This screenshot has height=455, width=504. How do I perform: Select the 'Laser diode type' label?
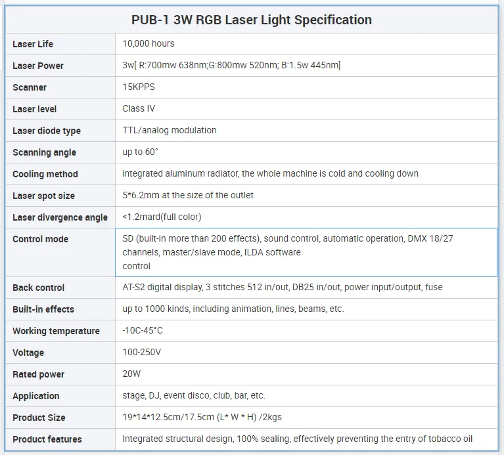click(x=47, y=131)
